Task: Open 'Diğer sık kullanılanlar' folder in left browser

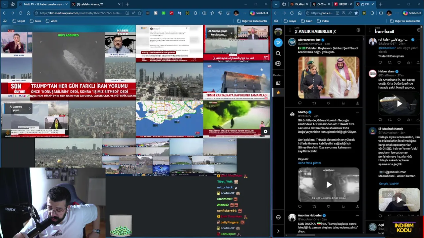Action: pos(252,21)
